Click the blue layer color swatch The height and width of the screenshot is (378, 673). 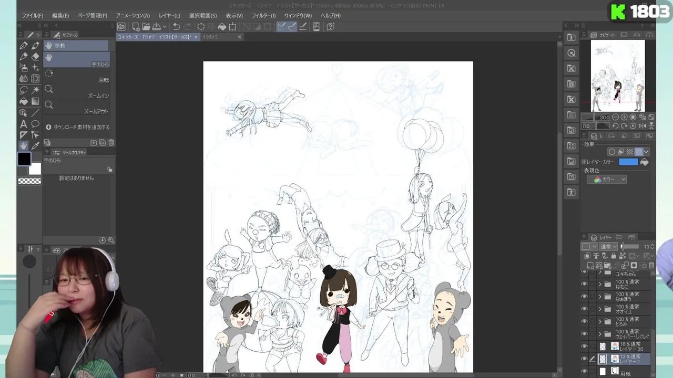(x=628, y=162)
